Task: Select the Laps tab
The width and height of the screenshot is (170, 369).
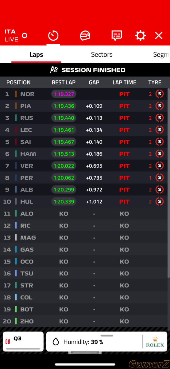Action: [x=36, y=54]
